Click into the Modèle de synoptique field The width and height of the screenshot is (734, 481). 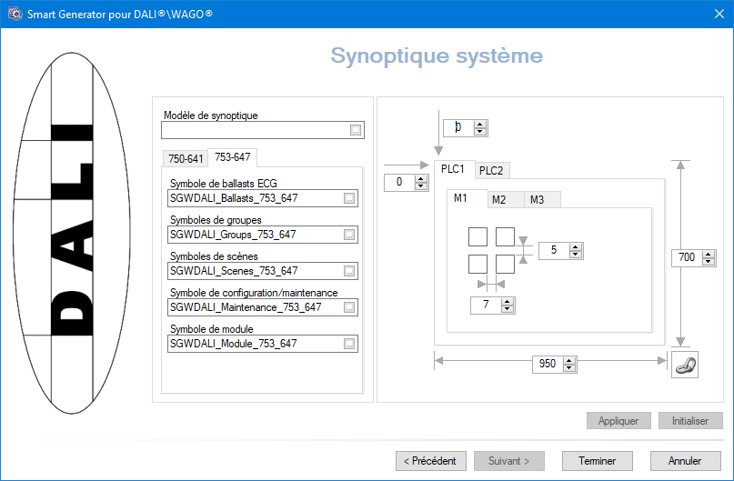coord(256,130)
